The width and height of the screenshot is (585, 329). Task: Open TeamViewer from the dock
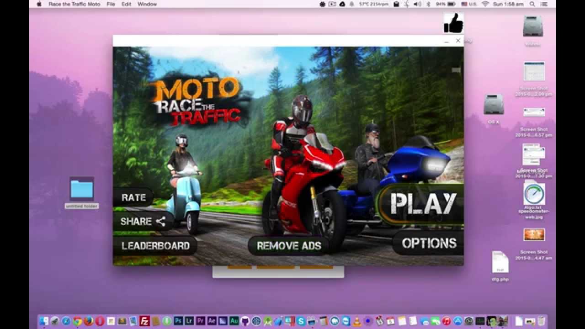click(346, 321)
